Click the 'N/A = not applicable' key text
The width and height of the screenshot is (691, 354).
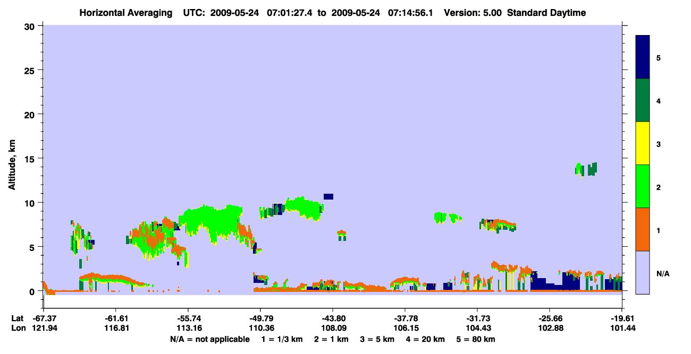point(210,339)
